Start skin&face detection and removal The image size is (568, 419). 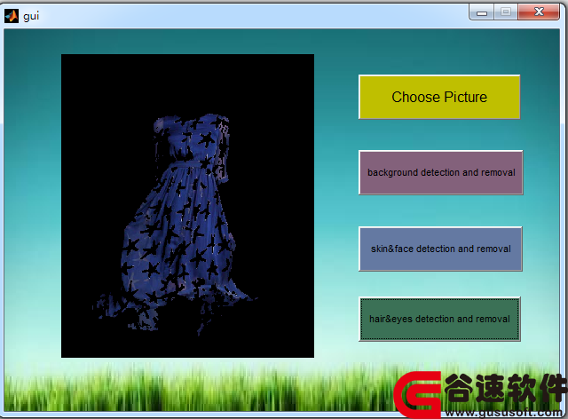440,249
